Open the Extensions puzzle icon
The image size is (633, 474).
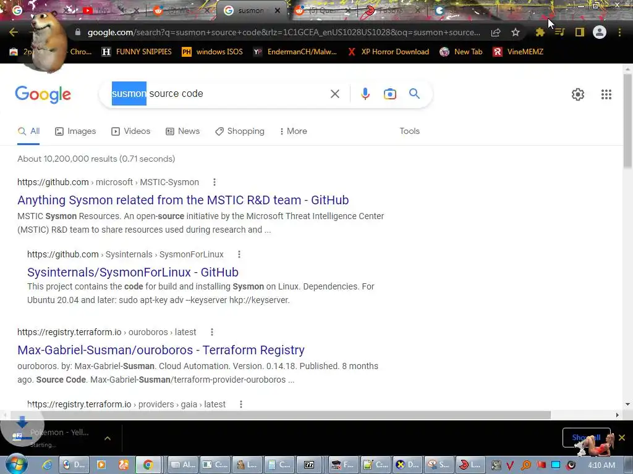pyautogui.click(x=540, y=32)
